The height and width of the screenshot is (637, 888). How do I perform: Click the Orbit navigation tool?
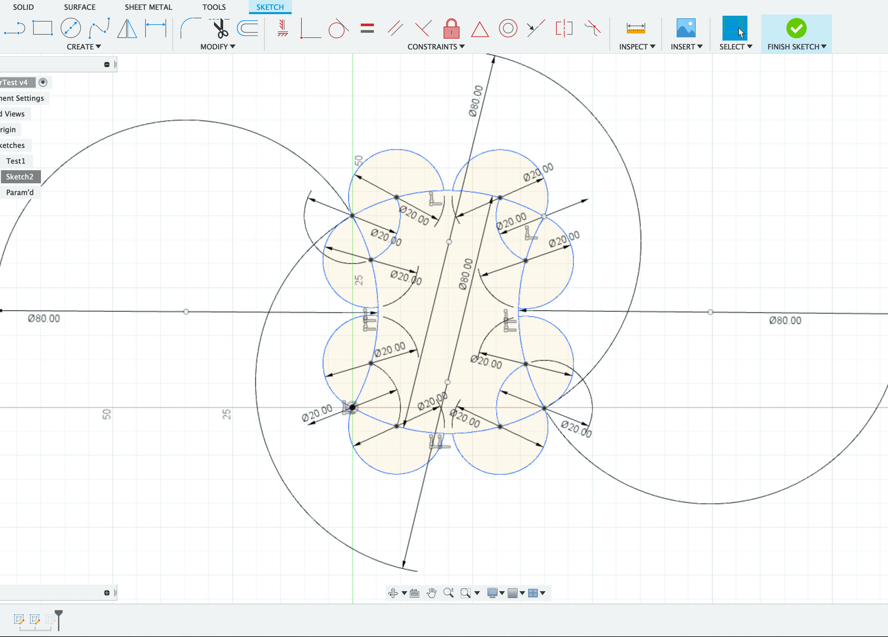(x=393, y=593)
